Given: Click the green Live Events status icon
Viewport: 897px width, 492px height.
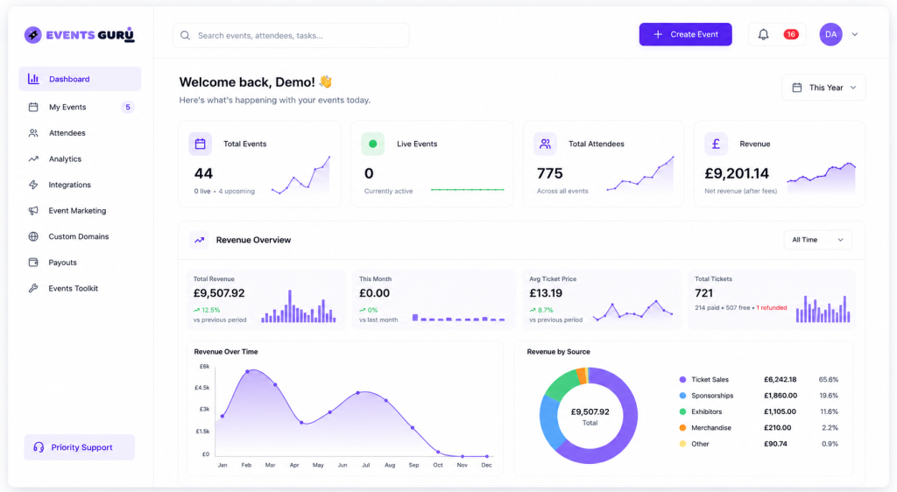Looking at the screenshot, I should pos(372,144).
